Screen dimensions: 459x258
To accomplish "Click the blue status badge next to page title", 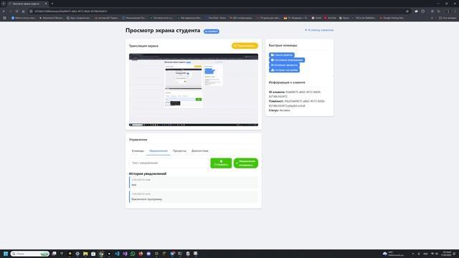I will point(212,32).
